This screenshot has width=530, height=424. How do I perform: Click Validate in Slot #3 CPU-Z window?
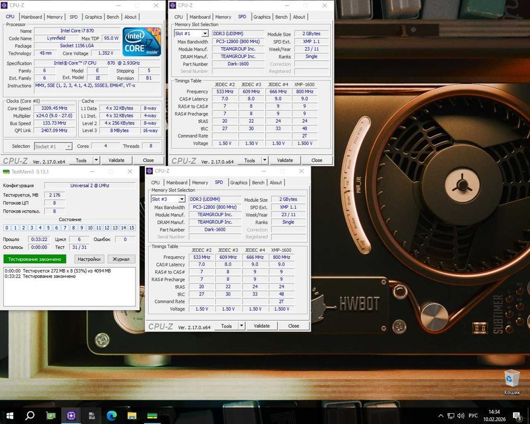point(262,326)
